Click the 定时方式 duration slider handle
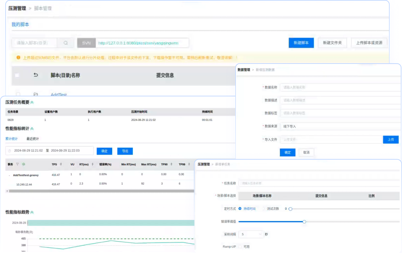402x253 pixels. click(290, 209)
